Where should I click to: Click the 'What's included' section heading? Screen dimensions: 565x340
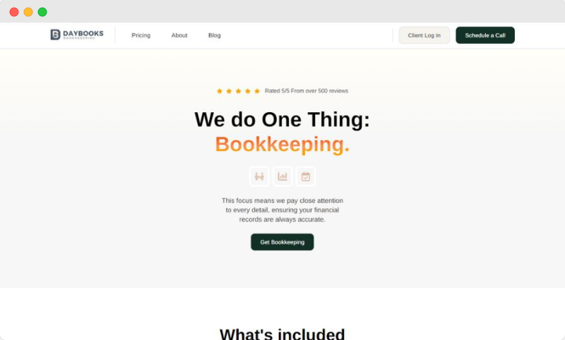[282, 334]
